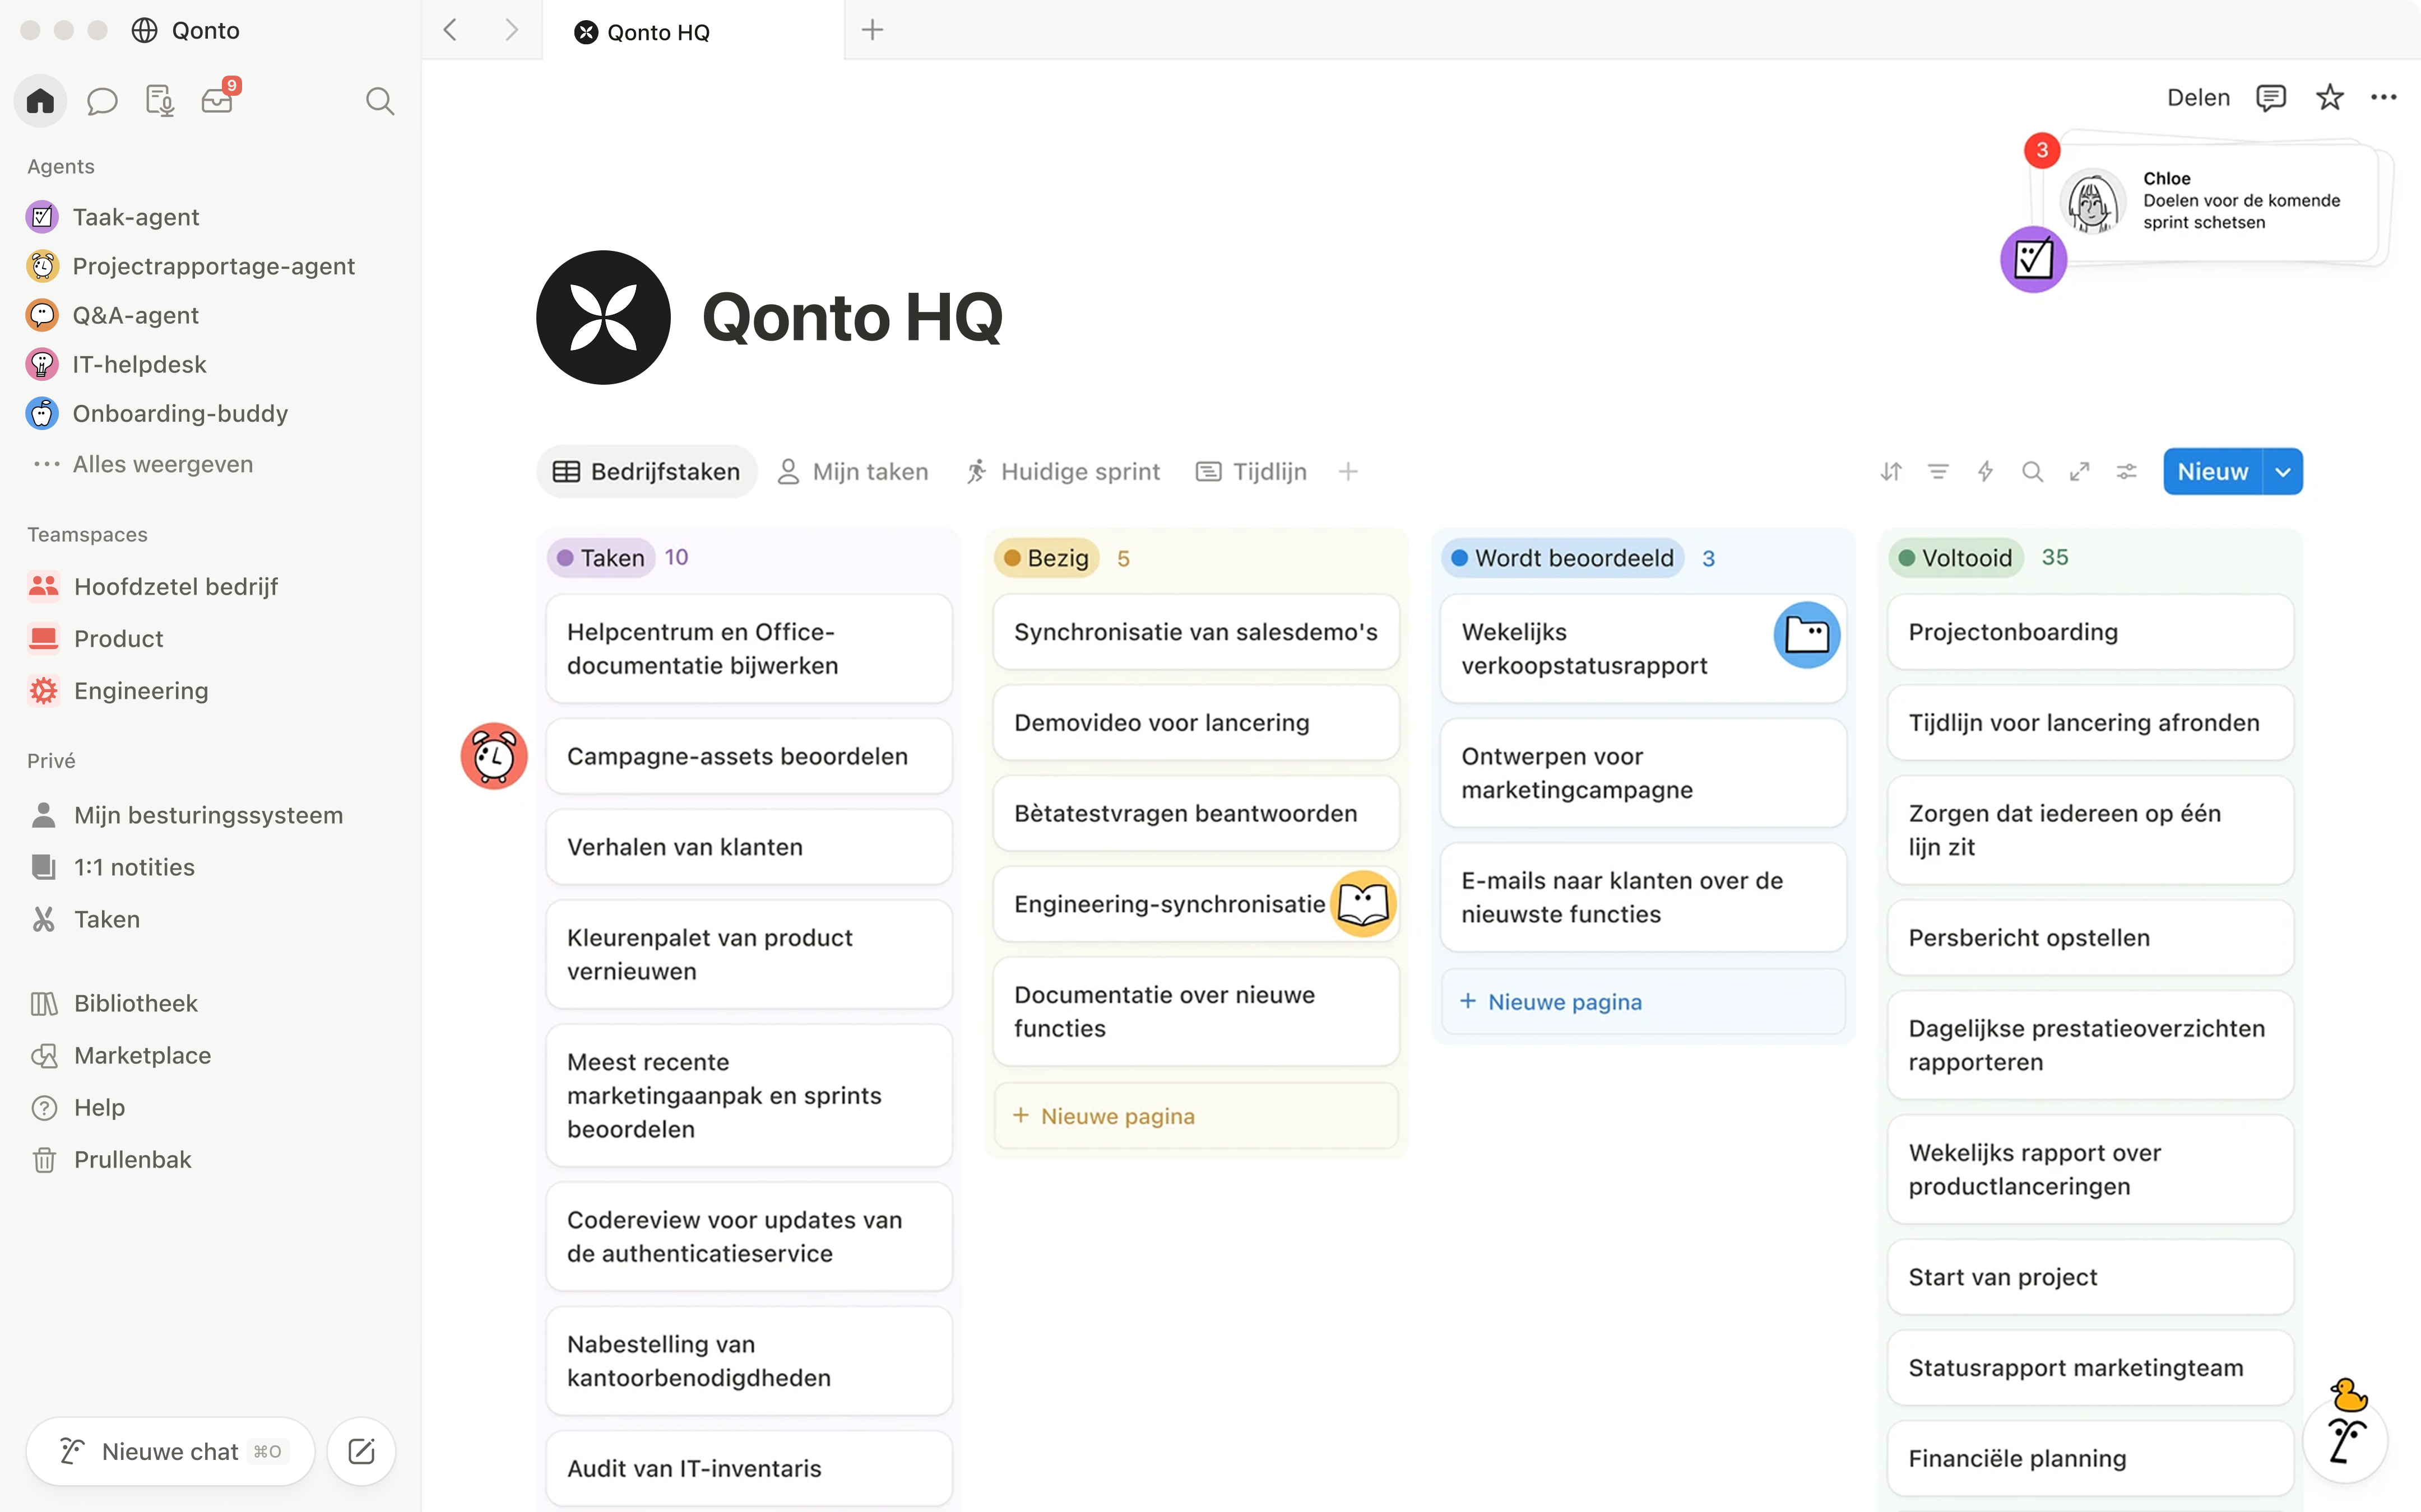Navigate back with the left arrow
Screen dimensions: 2421x1512
[450, 30]
